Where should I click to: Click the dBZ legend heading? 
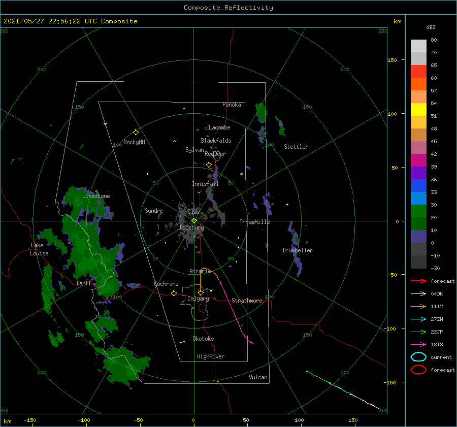tap(431, 27)
